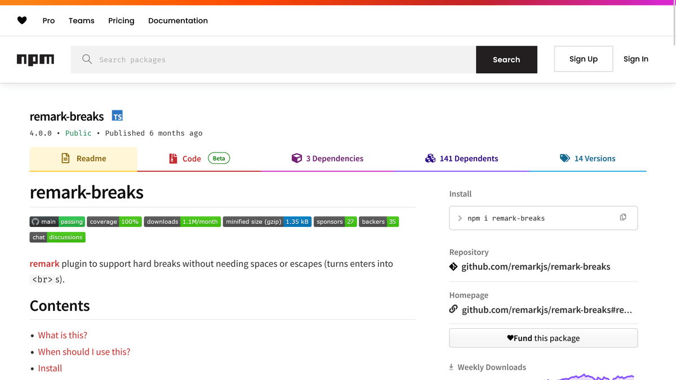Click the main passing build badge
Image resolution: width=676 pixels, height=380 pixels.
[x=57, y=222]
